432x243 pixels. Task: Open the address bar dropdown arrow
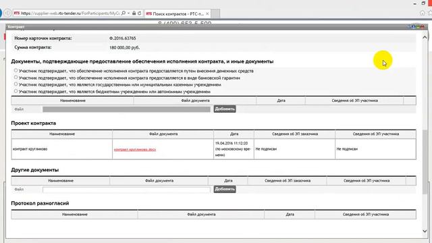coord(129,13)
